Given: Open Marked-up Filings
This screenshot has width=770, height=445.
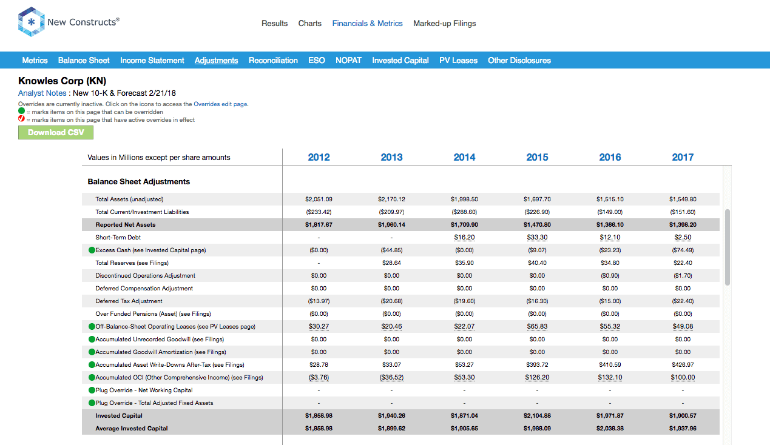Looking at the screenshot, I should (x=445, y=24).
